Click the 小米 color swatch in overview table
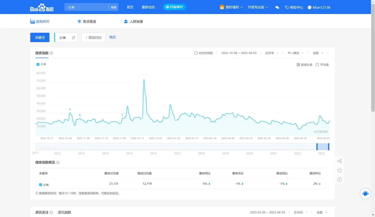 pyautogui.click(x=40, y=185)
